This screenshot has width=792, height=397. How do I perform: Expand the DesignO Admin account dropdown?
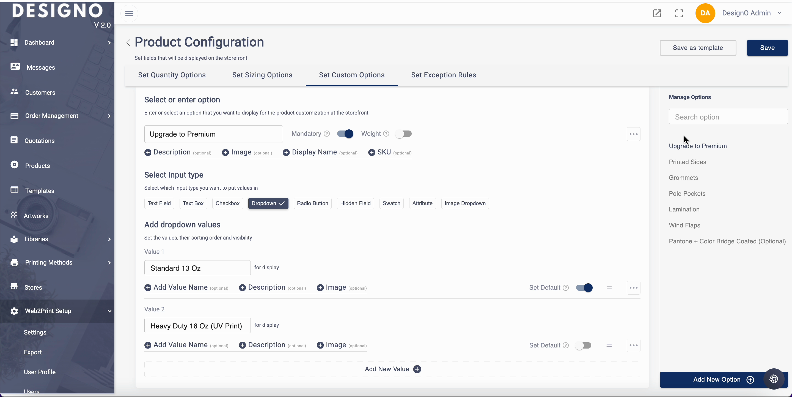click(779, 13)
